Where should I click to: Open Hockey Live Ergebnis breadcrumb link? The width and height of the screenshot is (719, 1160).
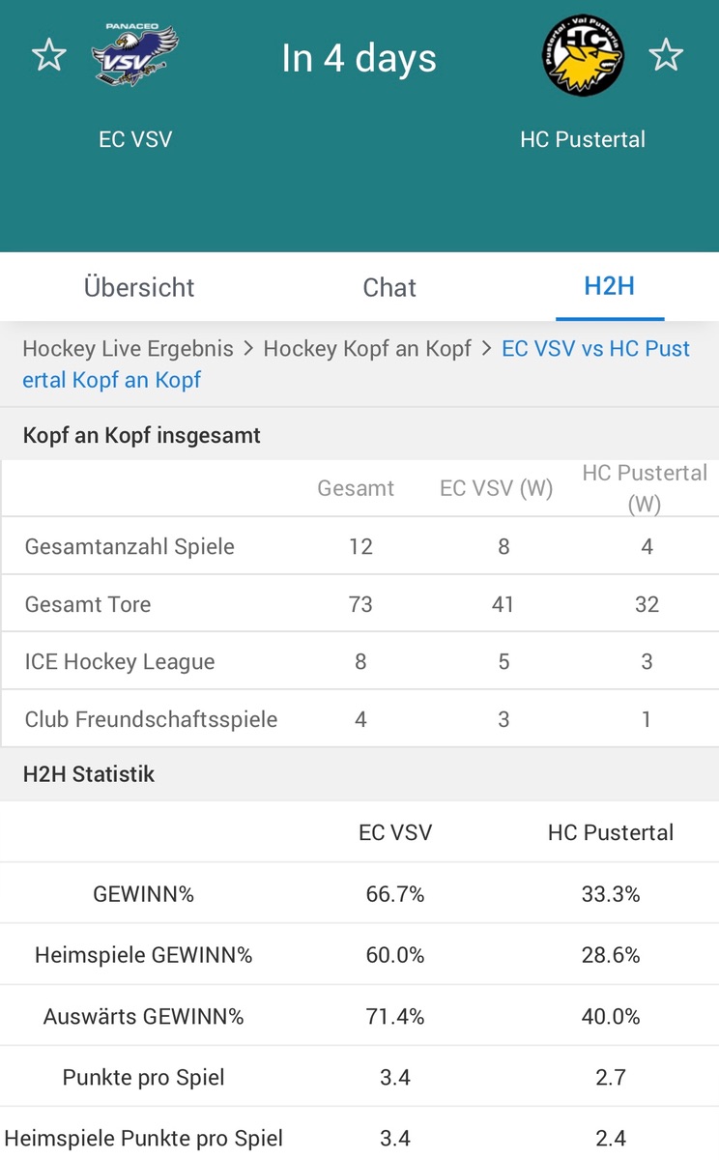pyautogui.click(x=128, y=349)
